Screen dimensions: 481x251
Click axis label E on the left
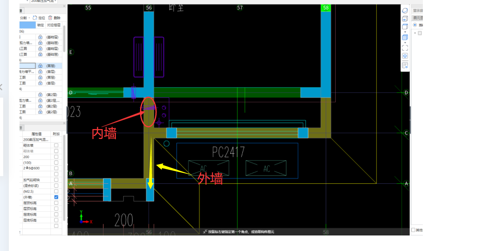[x=71, y=52]
